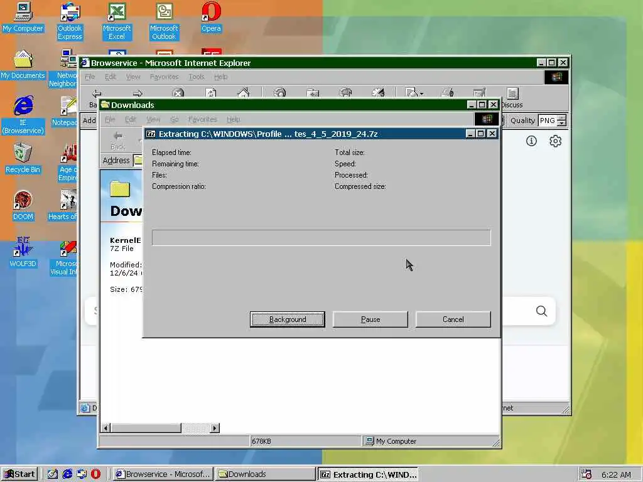Open Edit menu in Downloads window
Viewport: 643px width, 482px height.
click(131, 119)
